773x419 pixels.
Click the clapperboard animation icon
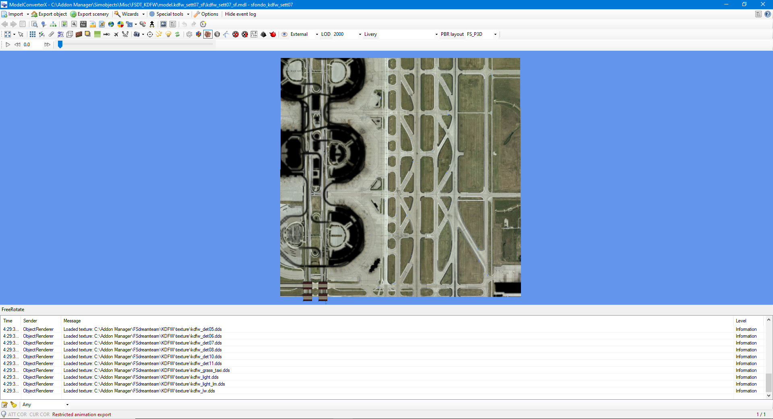[x=83, y=24]
